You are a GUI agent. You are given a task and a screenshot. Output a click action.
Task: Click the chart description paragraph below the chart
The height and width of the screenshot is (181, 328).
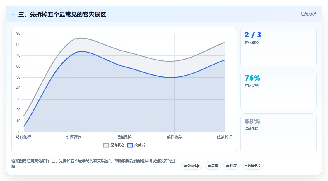pos(93,164)
